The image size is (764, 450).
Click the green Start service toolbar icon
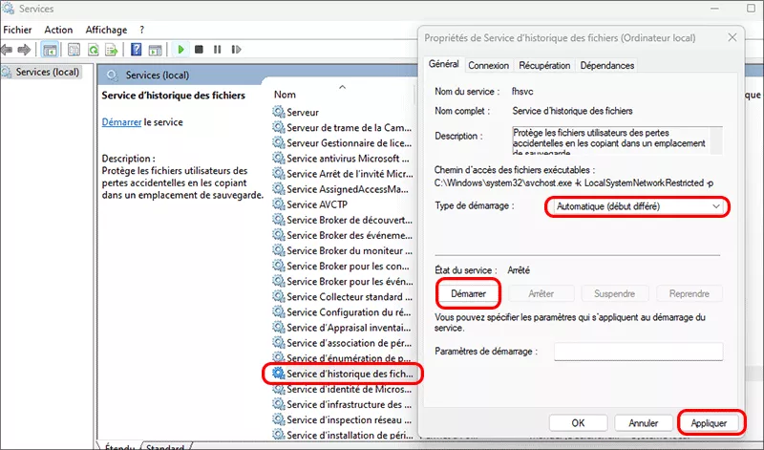[180, 50]
